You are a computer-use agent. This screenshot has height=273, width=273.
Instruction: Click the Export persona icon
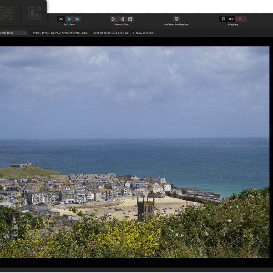[x=34, y=13]
